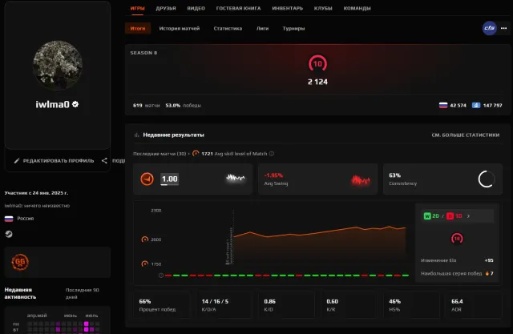513x334 pixels.
Task: Click the Russia ranking flag 42 574
Action: click(443, 105)
